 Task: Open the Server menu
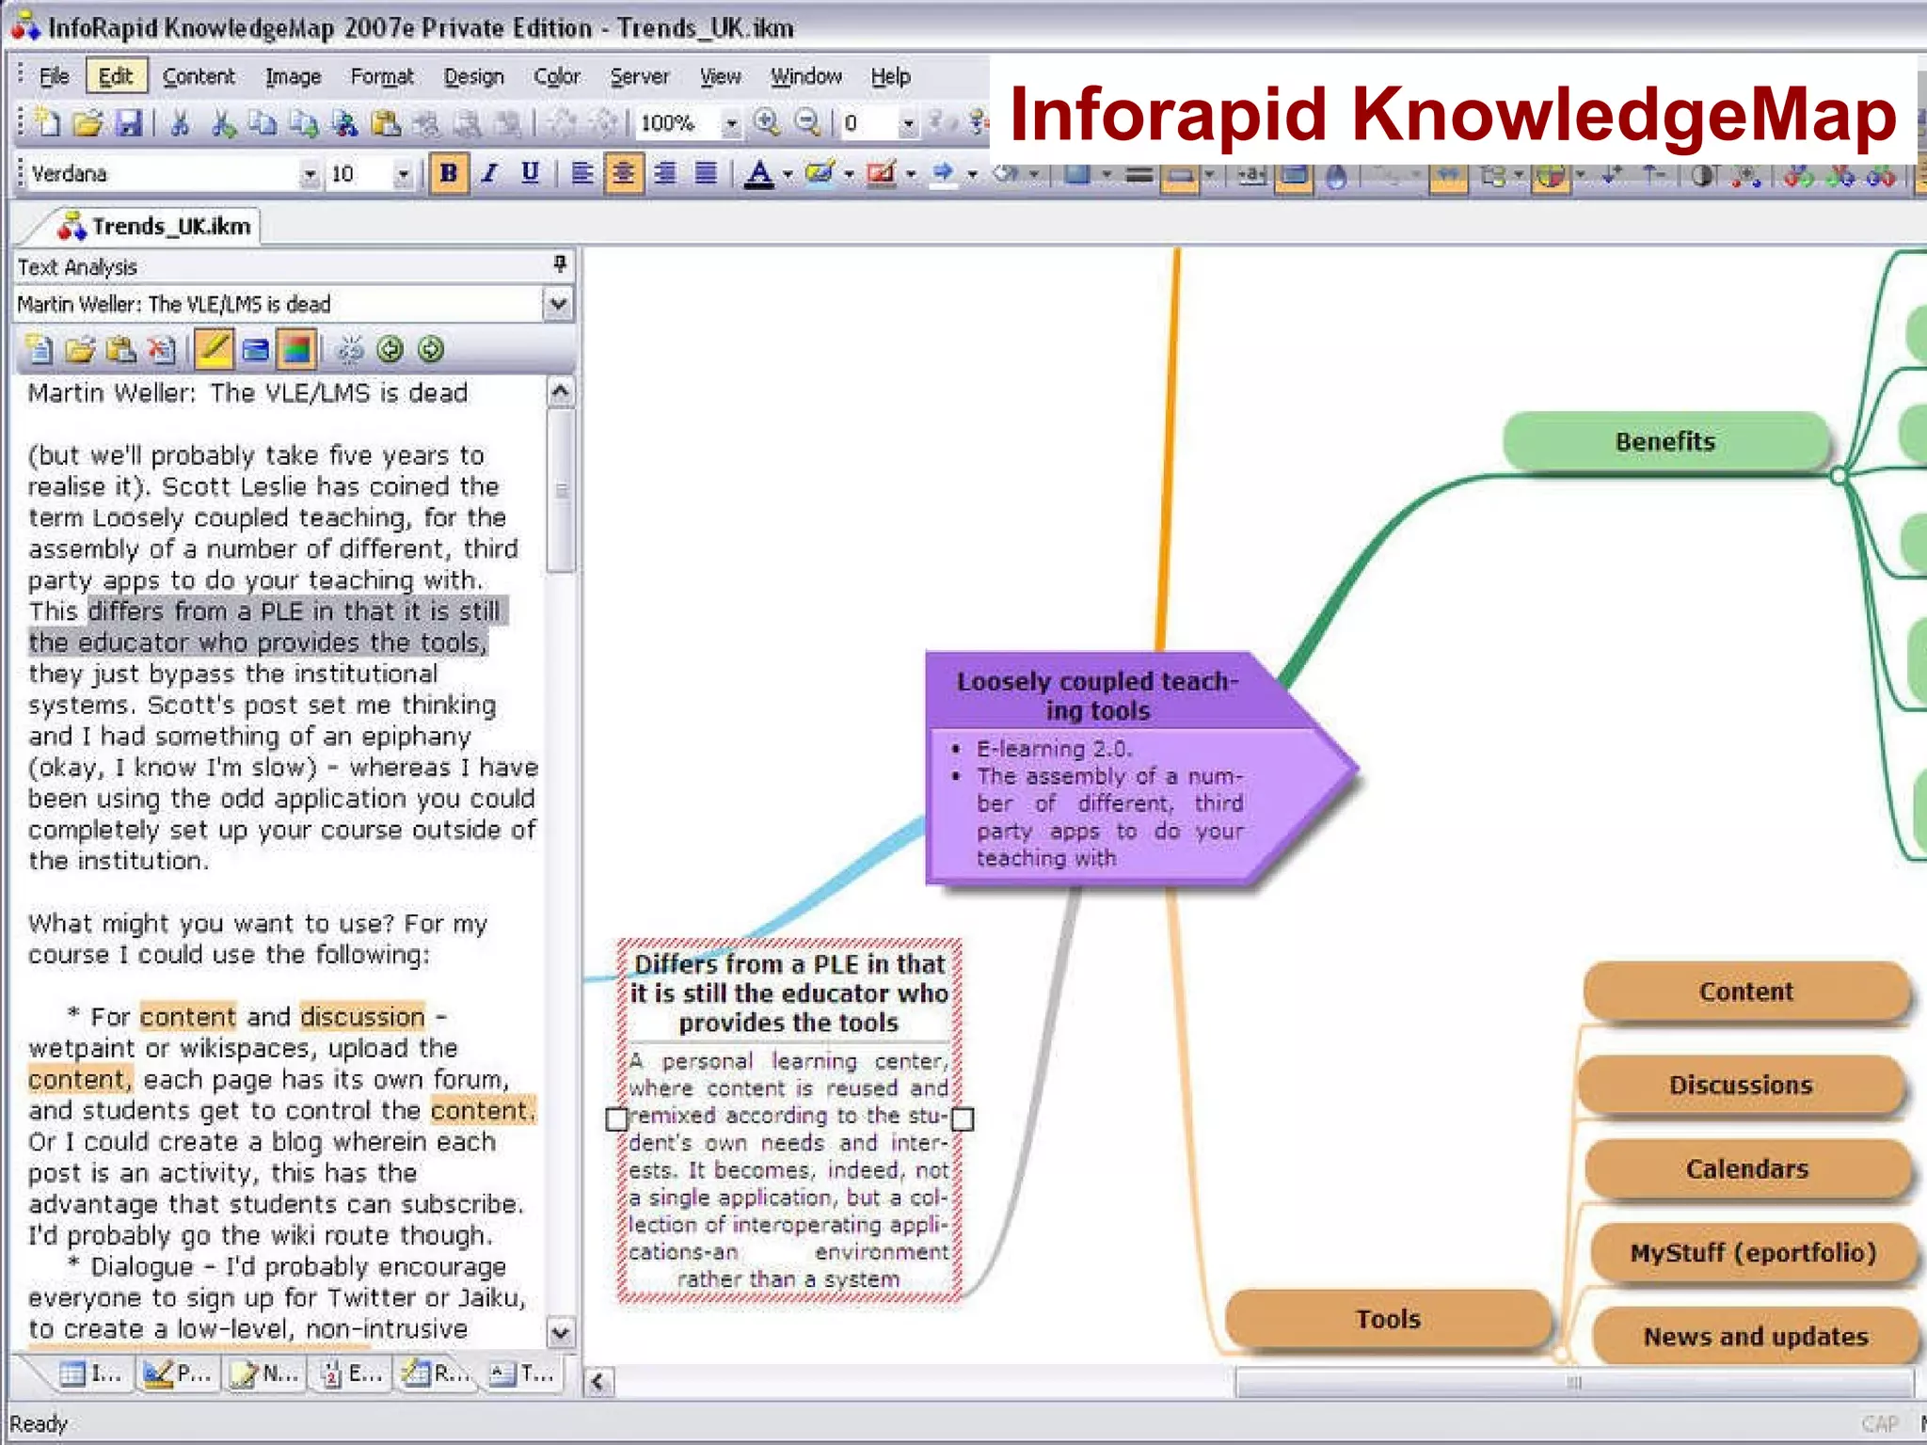coord(640,76)
